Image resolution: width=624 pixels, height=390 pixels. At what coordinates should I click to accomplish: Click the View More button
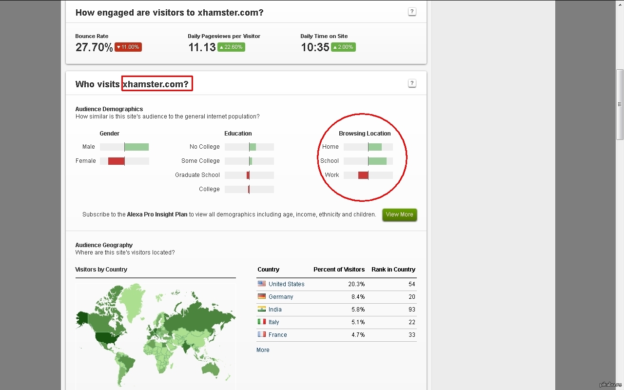click(399, 214)
